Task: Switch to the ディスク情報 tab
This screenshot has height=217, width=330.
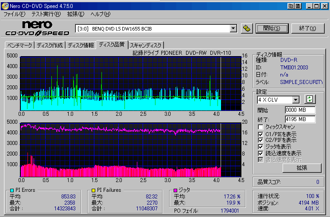Action: point(81,45)
